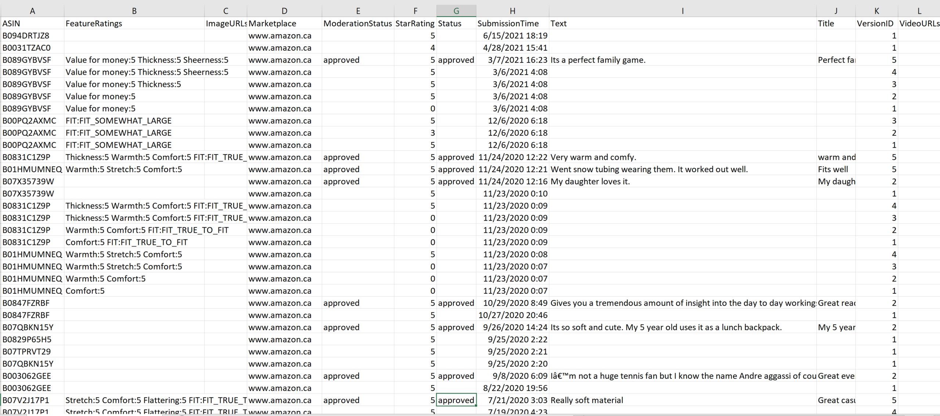Click the Marketplace header cell
This screenshot has height=416, width=940.
tap(285, 23)
